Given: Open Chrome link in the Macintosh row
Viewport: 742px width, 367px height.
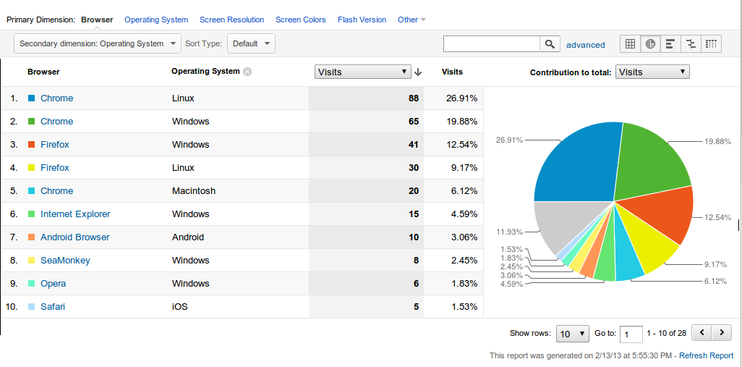Looking at the screenshot, I should pyautogui.click(x=57, y=191).
